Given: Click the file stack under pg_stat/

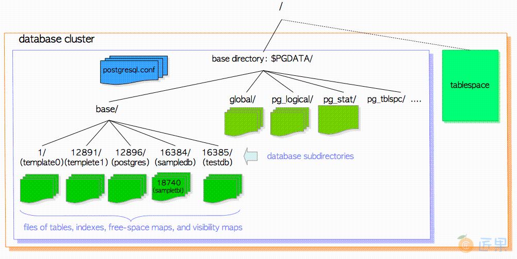Looking at the screenshot, I should point(338,121).
